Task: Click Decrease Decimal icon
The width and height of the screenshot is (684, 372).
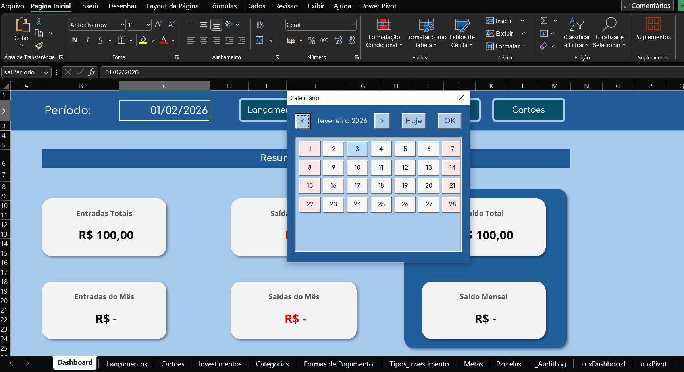Action: [x=351, y=40]
